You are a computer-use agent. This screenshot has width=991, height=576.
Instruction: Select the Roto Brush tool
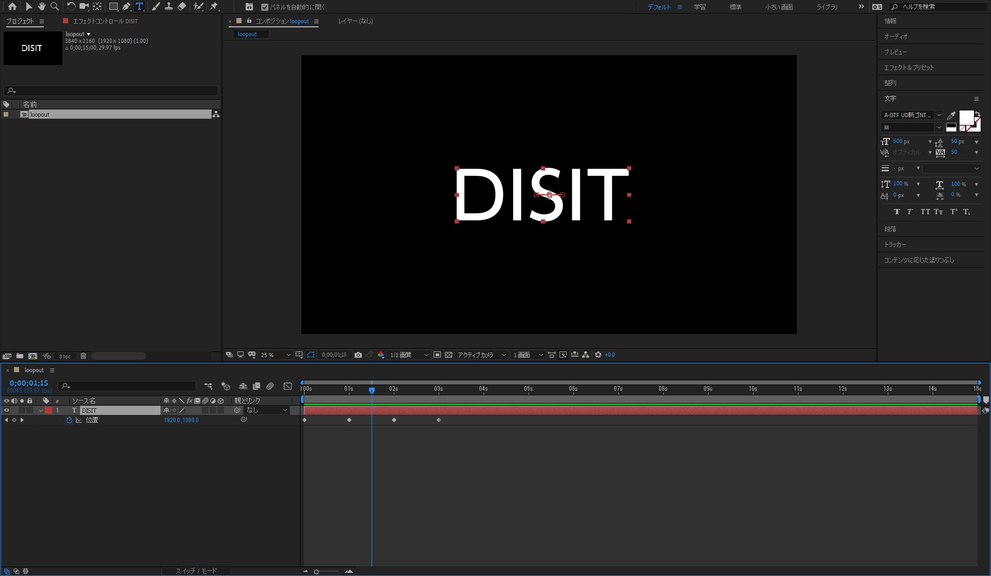[x=198, y=7]
